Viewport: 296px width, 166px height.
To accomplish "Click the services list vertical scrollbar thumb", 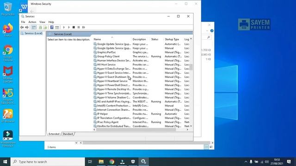I will point(191,67).
